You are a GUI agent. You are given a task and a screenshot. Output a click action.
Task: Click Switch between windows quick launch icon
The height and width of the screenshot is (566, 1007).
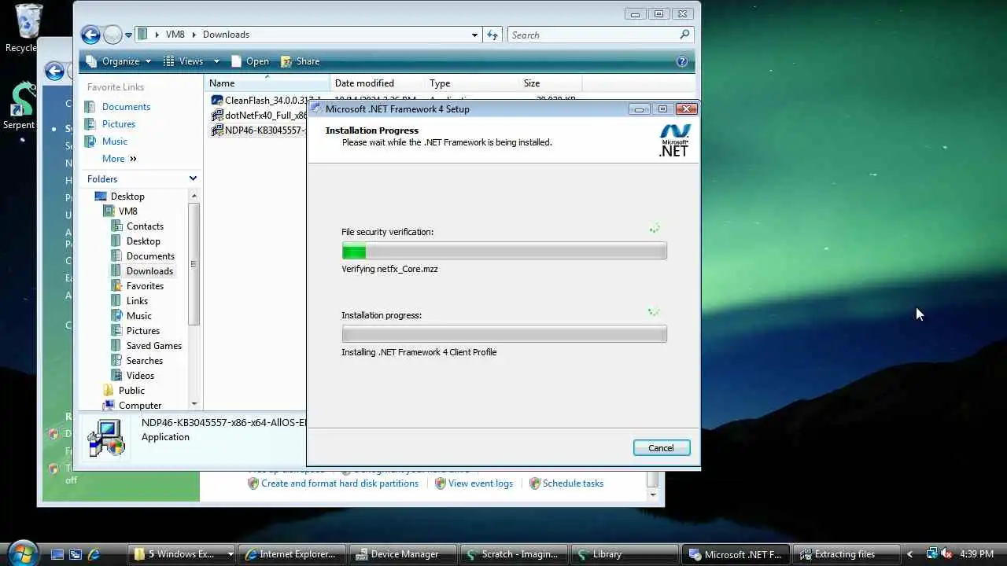pyautogui.click(x=76, y=554)
